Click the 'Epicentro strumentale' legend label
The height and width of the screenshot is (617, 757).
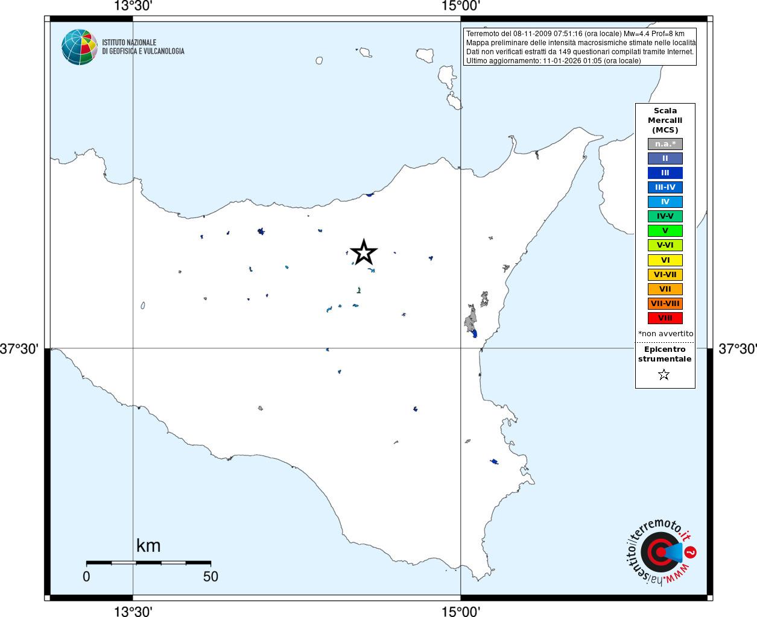[665, 354]
